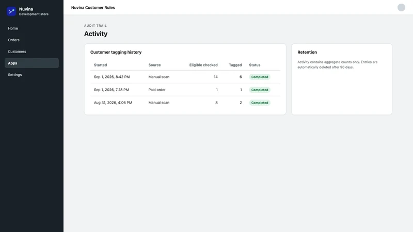Click the Eligible checked column header
The height and width of the screenshot is (232, 413).
203,65
